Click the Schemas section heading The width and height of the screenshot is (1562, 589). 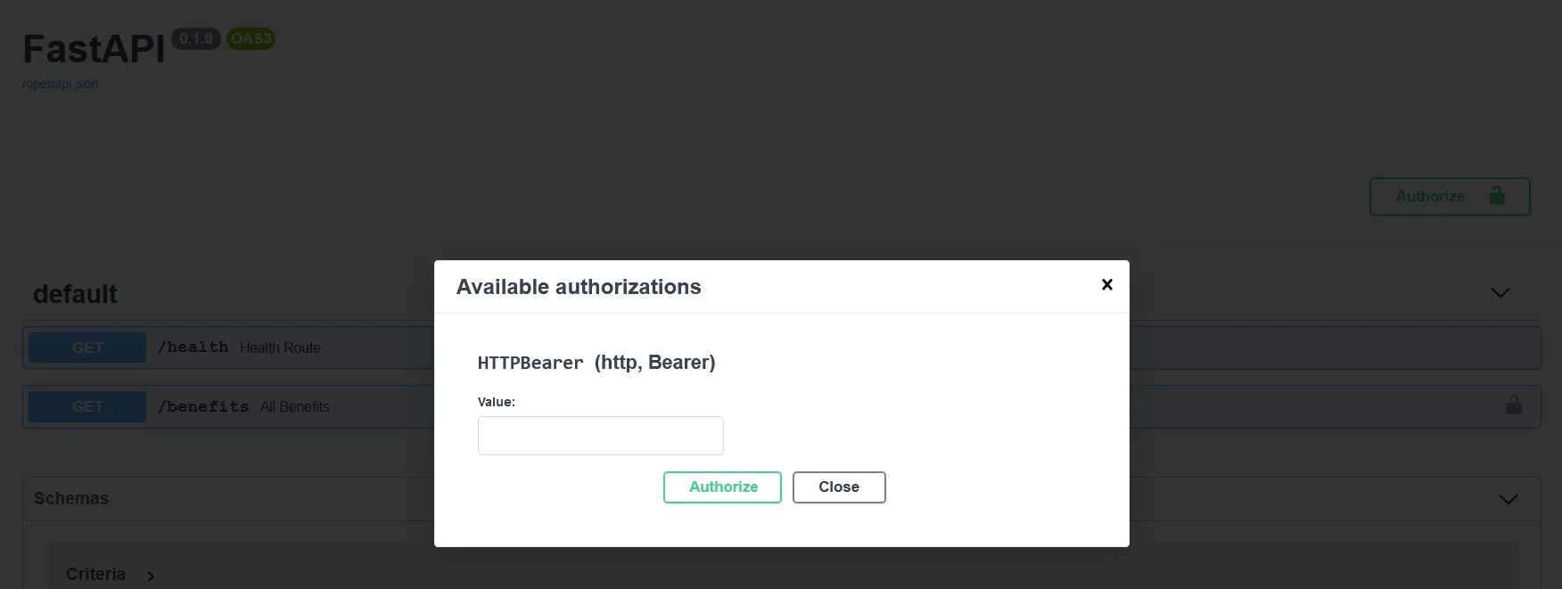pos(71,498)
